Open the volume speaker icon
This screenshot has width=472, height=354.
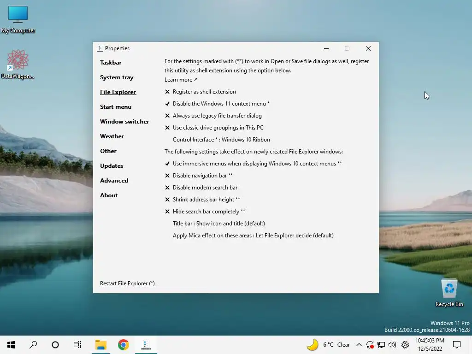(x=392, y=345)
